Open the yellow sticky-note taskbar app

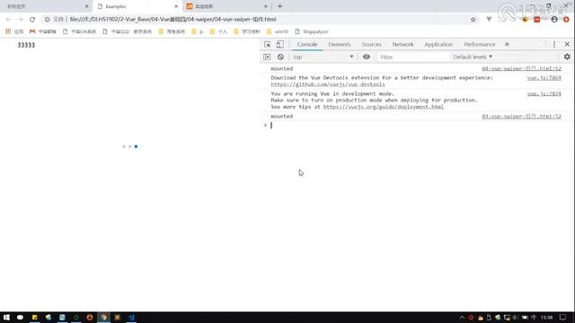(x=34, y=317)
